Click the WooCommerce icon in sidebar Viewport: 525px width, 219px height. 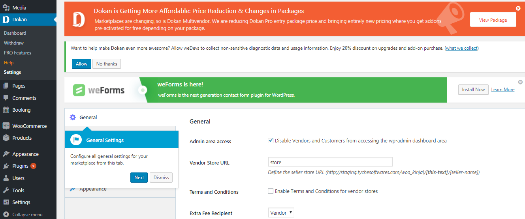[x=6, y=126]
